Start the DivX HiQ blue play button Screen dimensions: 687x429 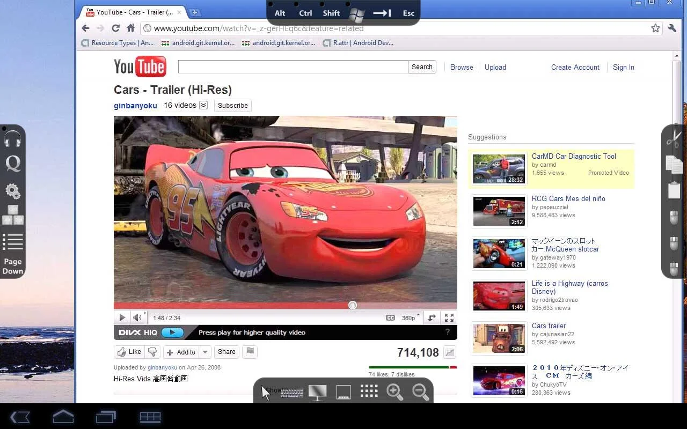[172, 332]
